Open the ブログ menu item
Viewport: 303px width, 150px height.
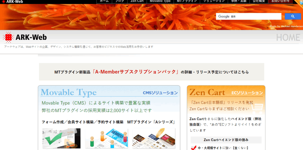(120, 1)
